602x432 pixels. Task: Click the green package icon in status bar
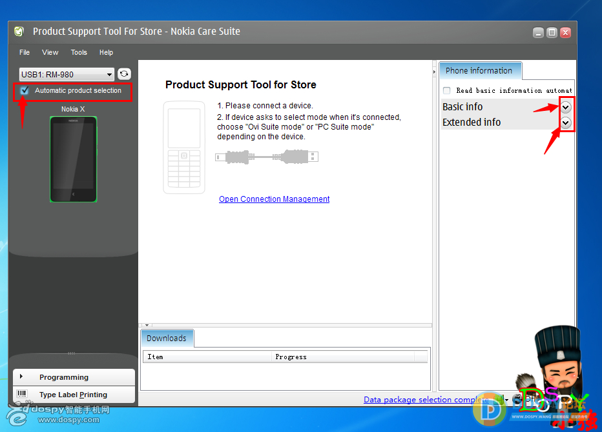[499, 399]
